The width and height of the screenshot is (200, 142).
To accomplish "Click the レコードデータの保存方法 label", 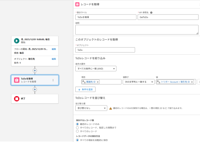I will (x=88, y=136).
